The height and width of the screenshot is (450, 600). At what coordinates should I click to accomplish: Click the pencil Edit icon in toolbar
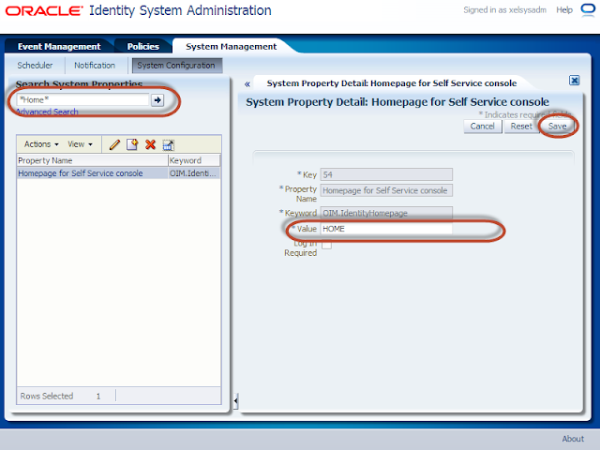tap(114, 144)
